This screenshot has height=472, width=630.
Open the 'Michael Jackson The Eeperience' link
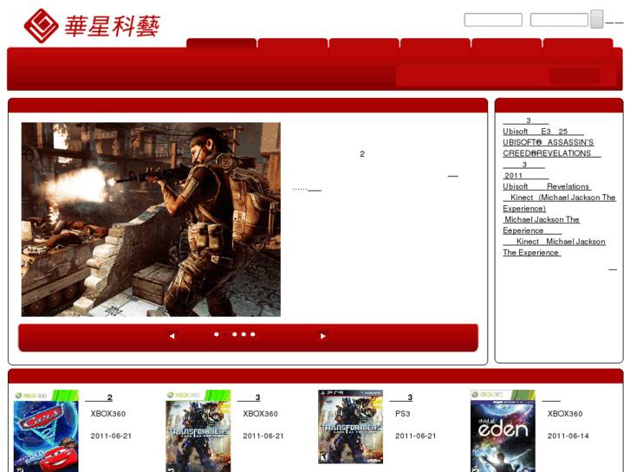[541, 225]
